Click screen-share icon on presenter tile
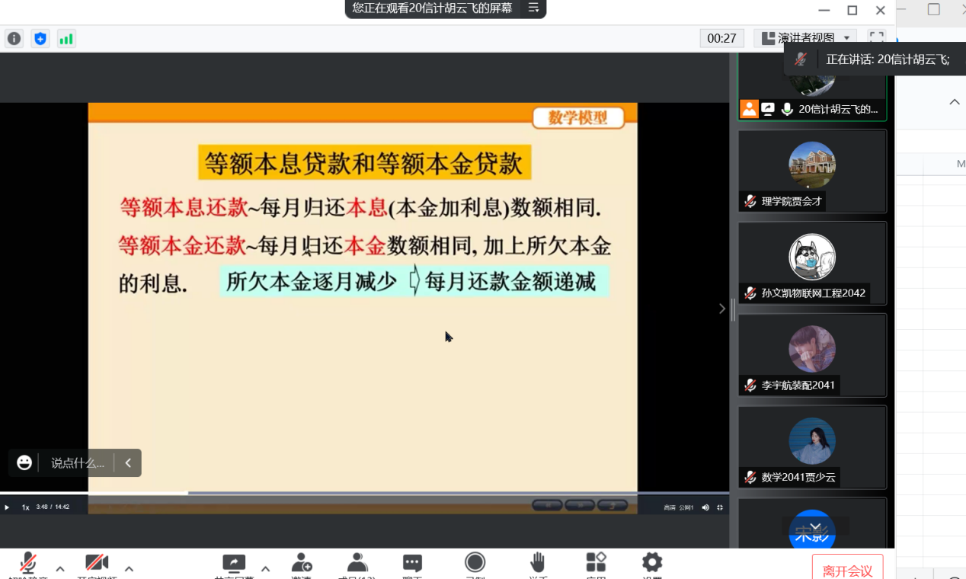Image resolution: width=966 pixels, height=579 pixels. pyautogui.click(x=768, y=109)
